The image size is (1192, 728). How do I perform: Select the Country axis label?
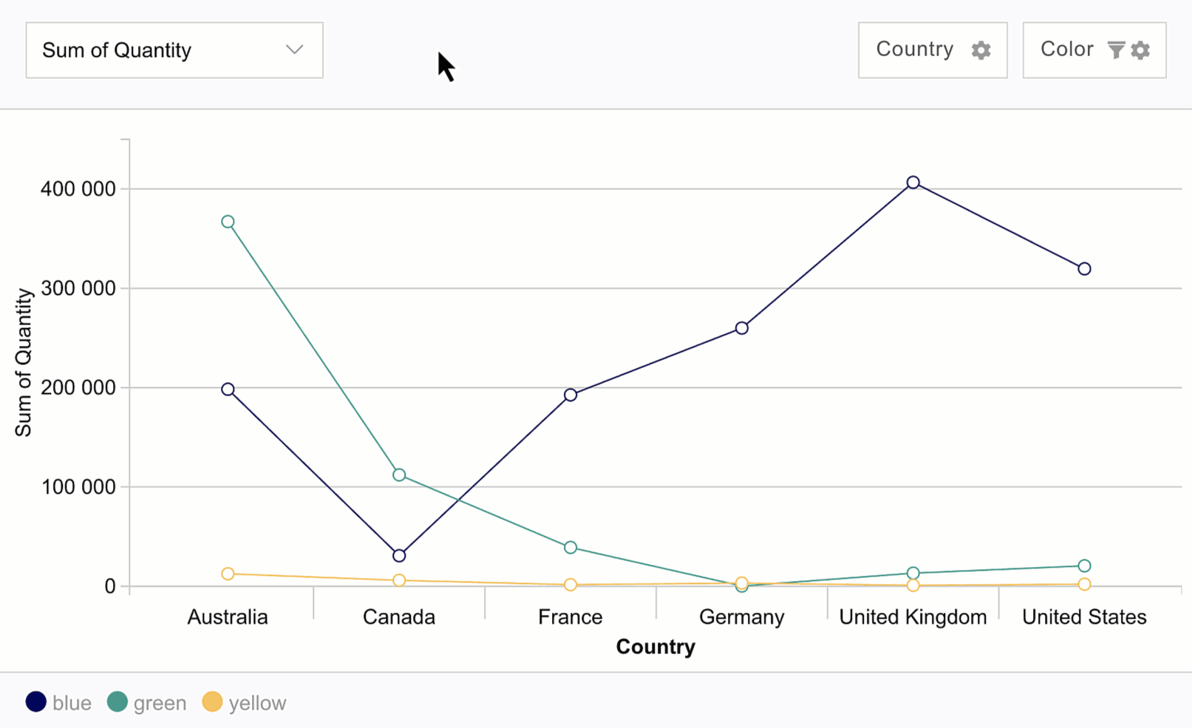pyautogui.click(x=655, y=646)
